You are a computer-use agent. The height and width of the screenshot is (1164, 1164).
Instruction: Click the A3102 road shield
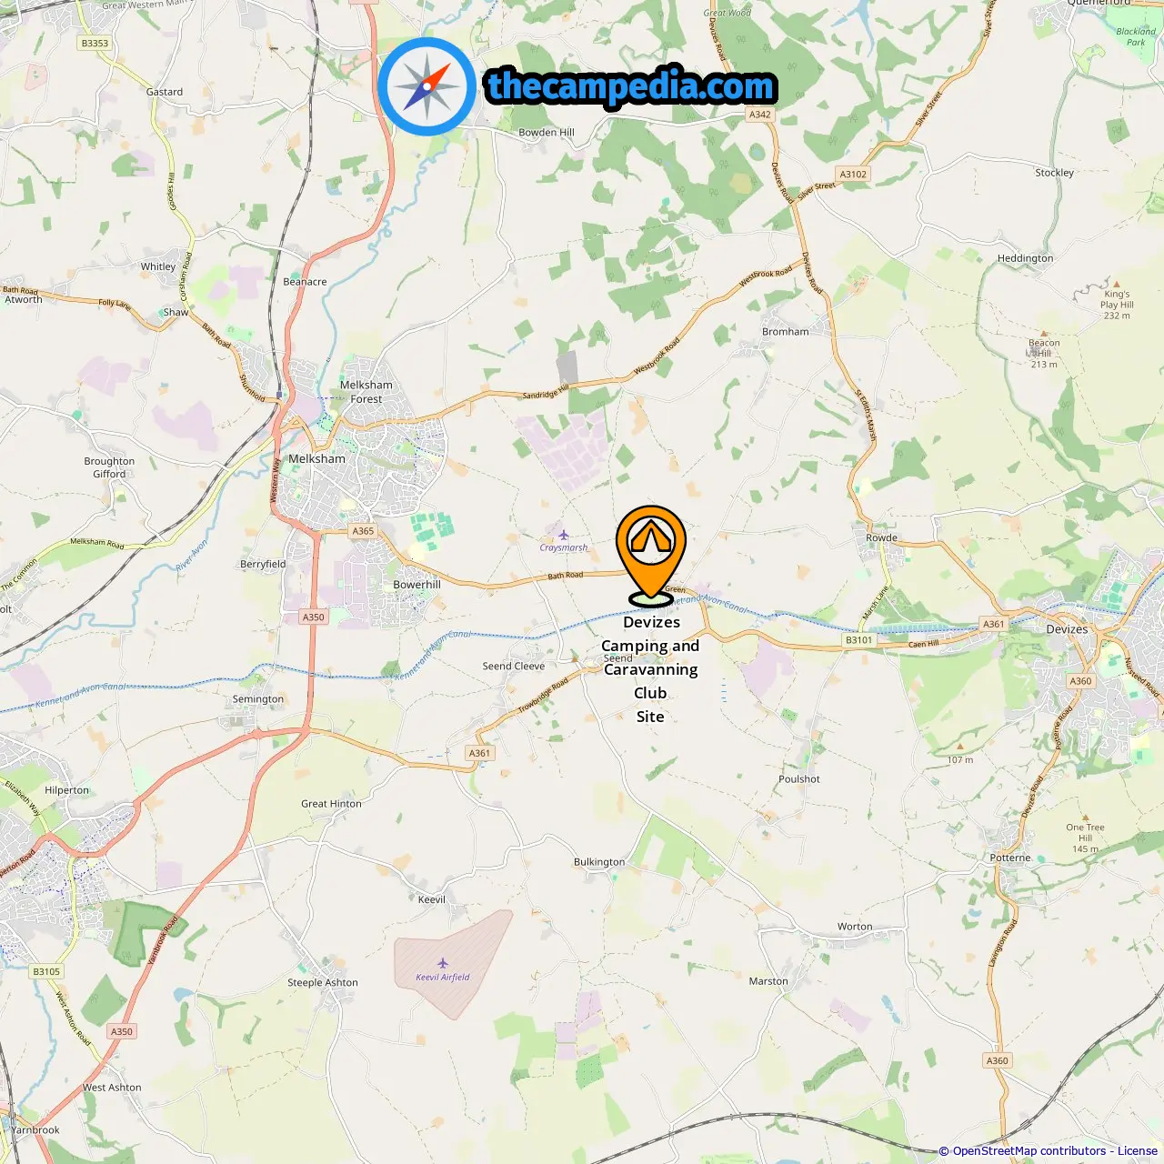point(853,174)
